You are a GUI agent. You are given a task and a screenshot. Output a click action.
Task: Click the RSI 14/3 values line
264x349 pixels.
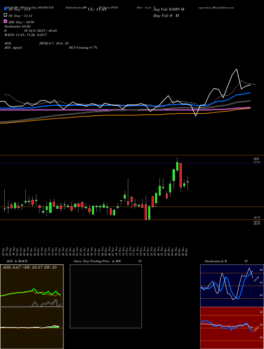pyautogui.click(x=31, y=31)
